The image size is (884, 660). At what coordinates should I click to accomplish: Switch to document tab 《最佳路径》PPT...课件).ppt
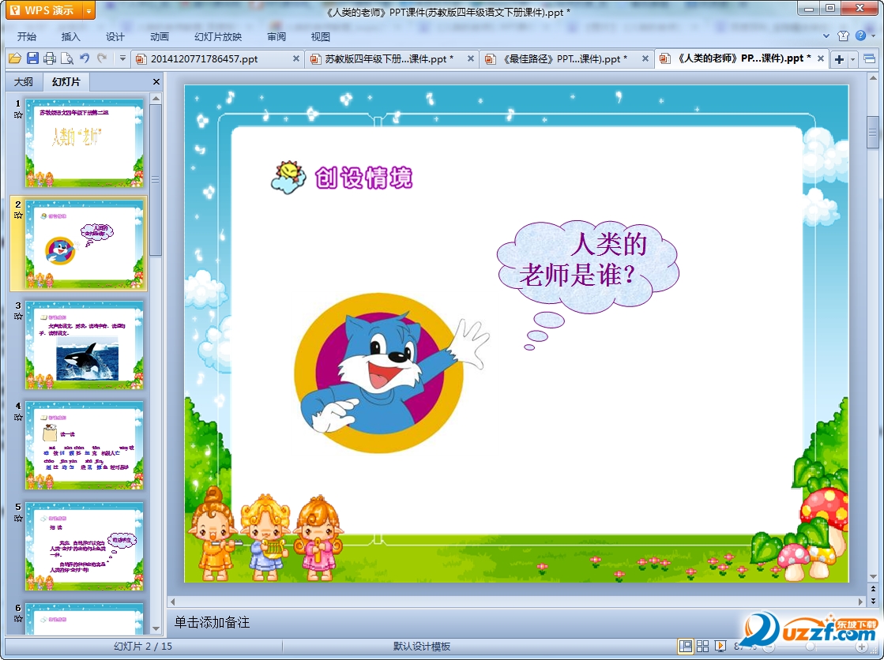(565, 58)
